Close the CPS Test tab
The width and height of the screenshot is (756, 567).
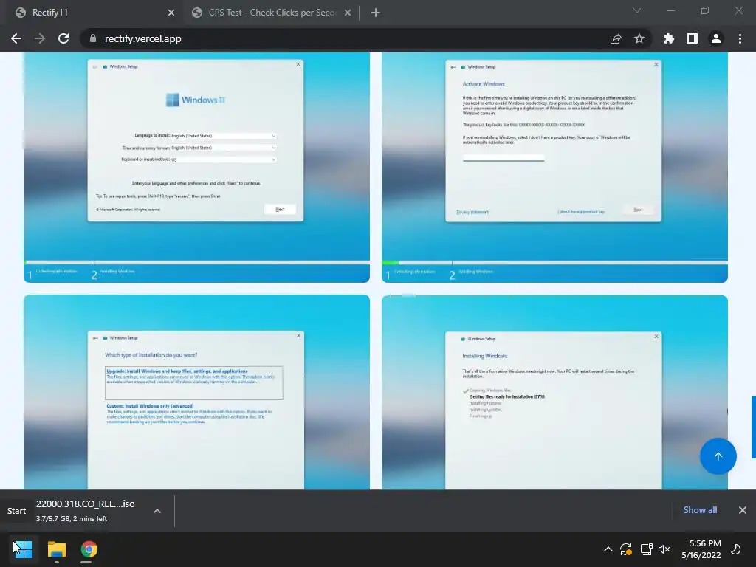point(348,13)
